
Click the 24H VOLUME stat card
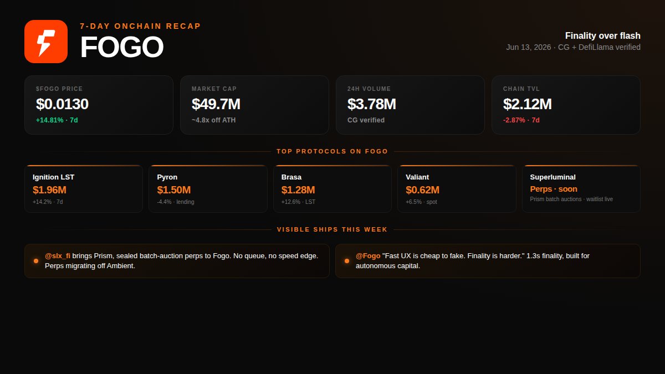pos(410,105)
